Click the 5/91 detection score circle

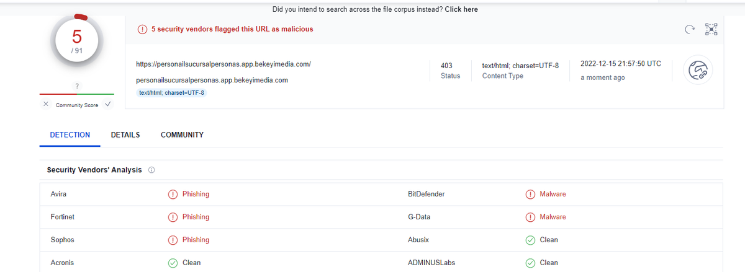tap(77, 40)
